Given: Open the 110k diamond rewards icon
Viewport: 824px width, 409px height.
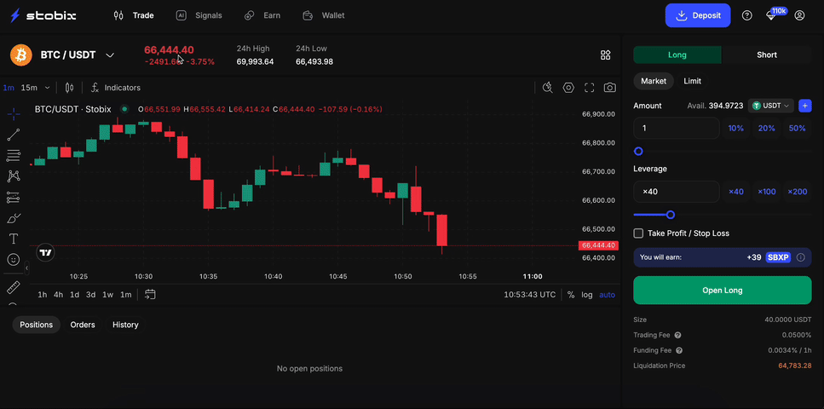Looking at the screenshot, I should [771, 15].
